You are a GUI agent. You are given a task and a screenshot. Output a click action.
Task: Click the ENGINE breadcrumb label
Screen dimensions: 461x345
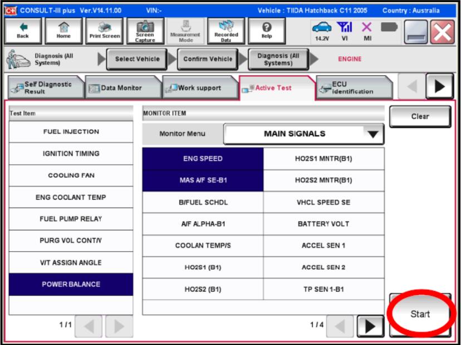[350, 59]
